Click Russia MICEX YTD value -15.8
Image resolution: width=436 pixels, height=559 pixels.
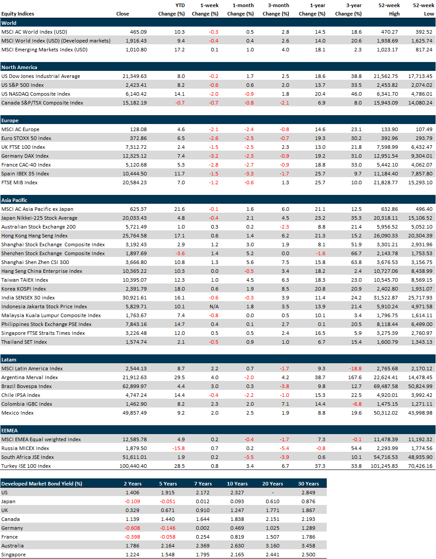(x=178, y=448)
